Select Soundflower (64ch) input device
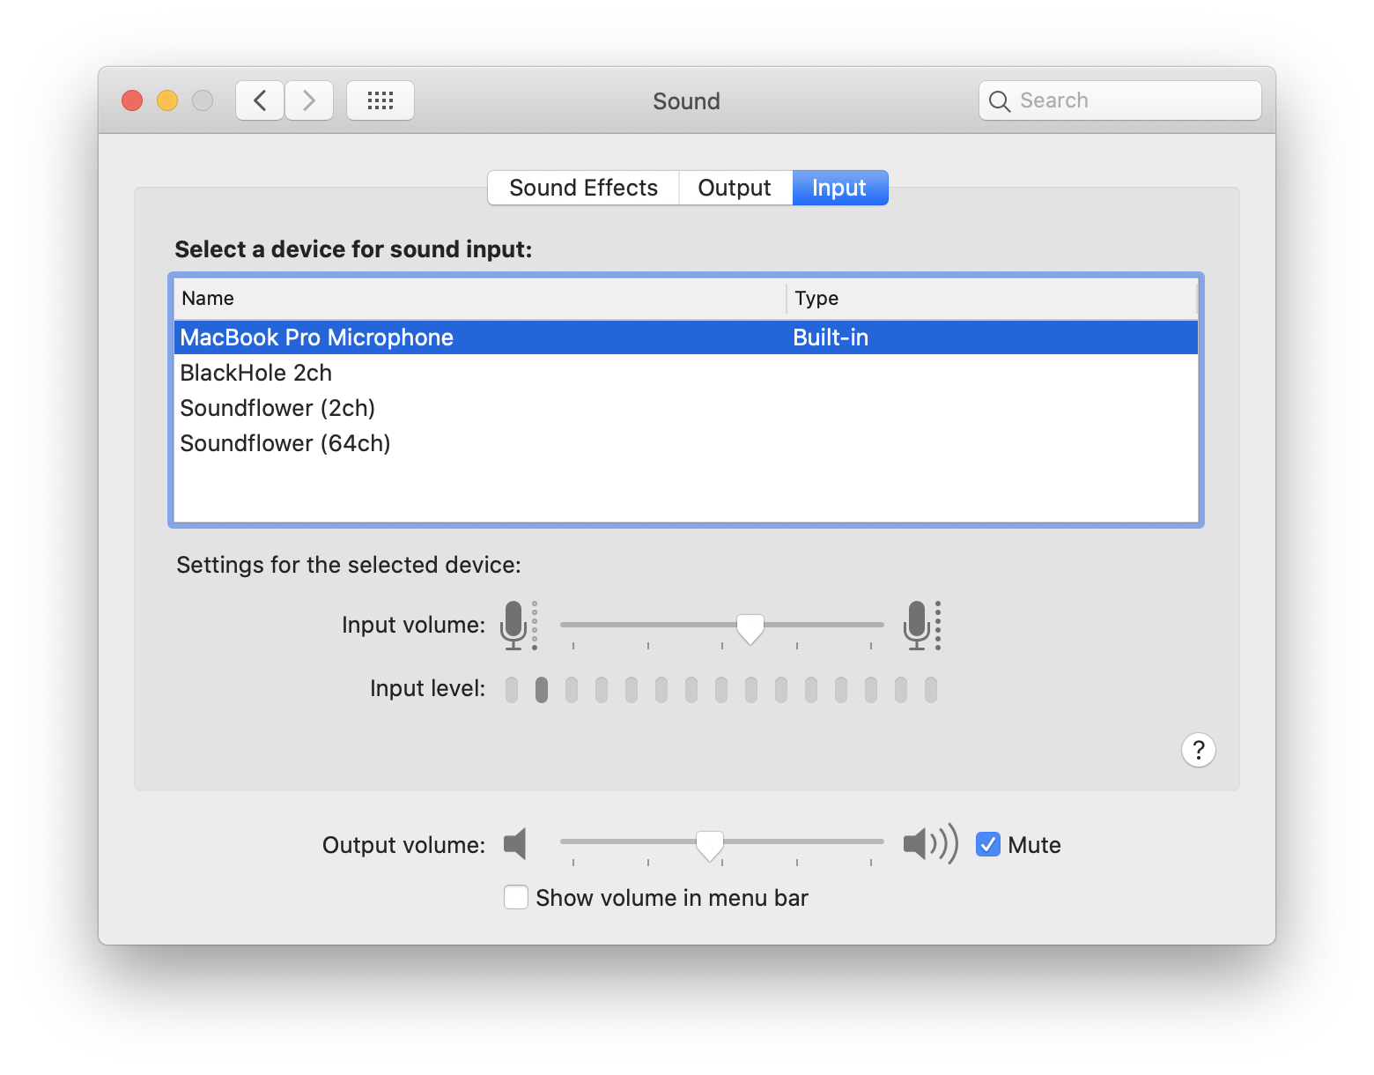Image resolution: width=1374 pixels, height=1075 pixels. tap(686, 443)
